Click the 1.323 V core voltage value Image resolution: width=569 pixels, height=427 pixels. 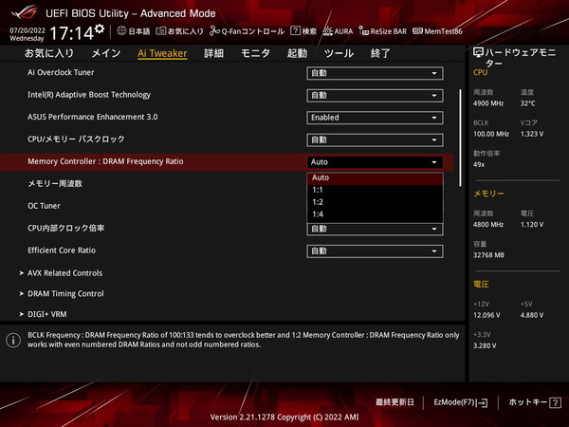point(532,134)
